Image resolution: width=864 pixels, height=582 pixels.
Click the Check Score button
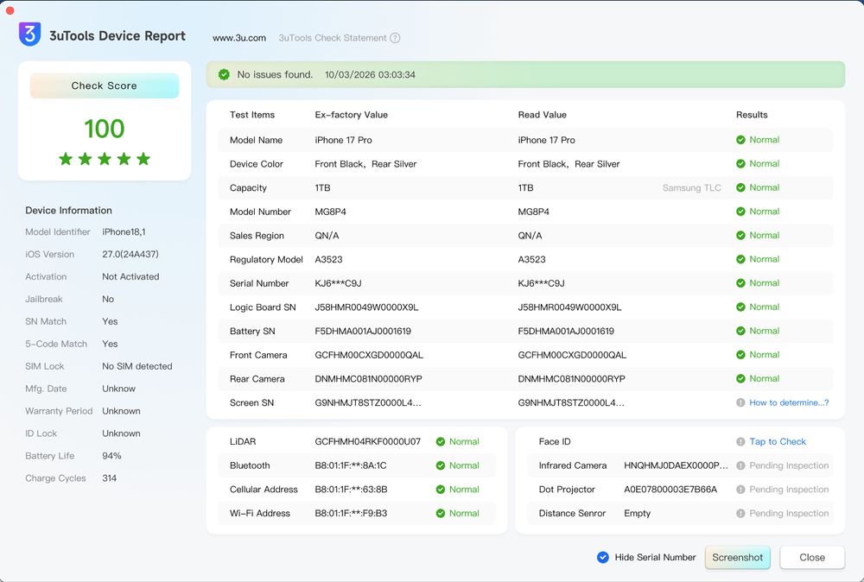(105, 85)
